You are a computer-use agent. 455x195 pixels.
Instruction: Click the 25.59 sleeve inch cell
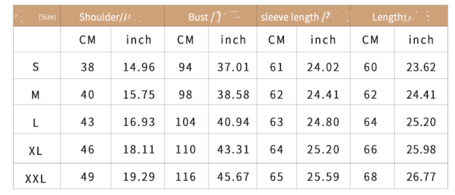pos(323,177)
